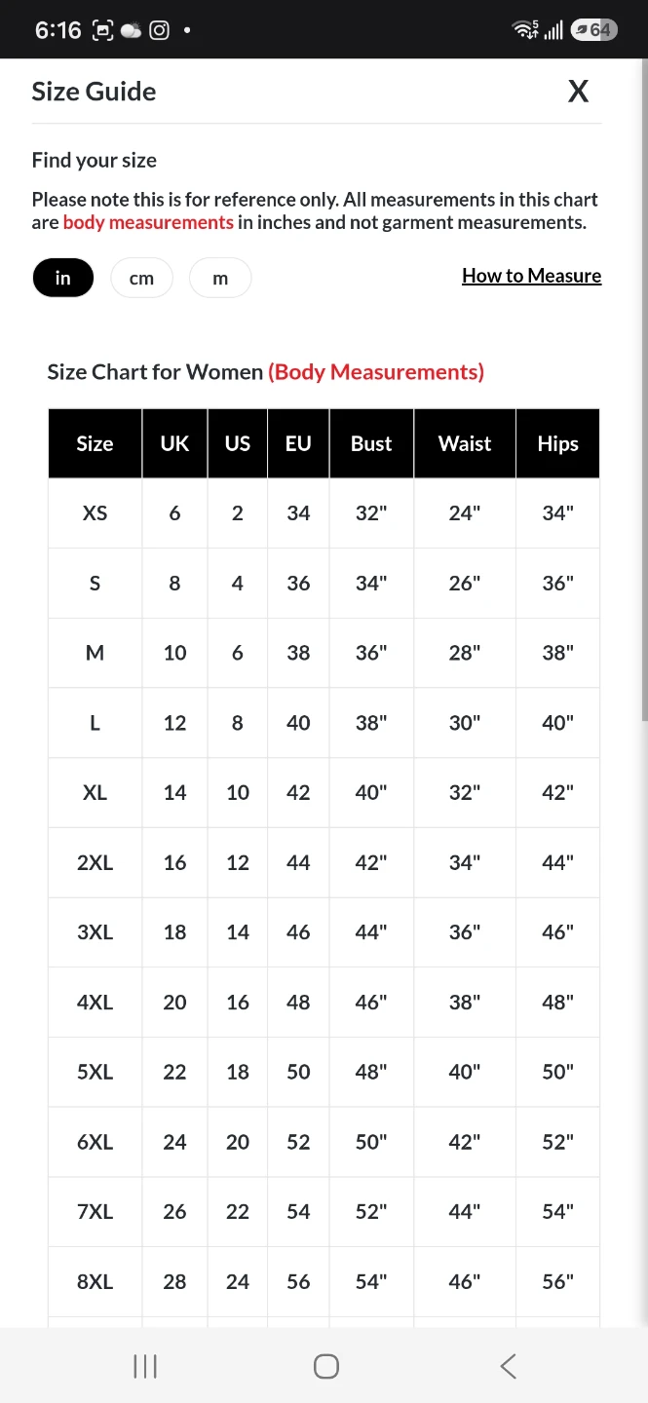Click the Bust column header

tap(371, 443)
